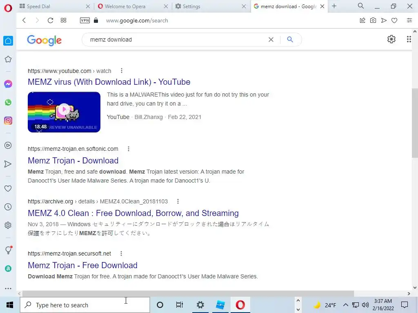Click the address bar URL field
This screenshot has height=313, width=418.
(137, 20)
